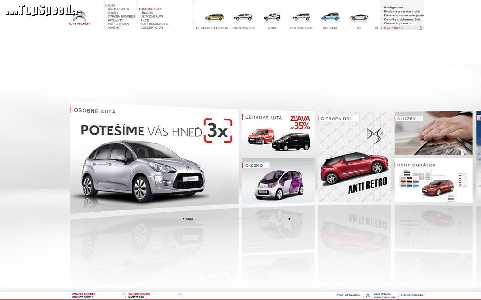The width and height of the screenshot is (481, 300).
Task: Click the Xsara Picasso model label
Action: [x=243, y=28]
